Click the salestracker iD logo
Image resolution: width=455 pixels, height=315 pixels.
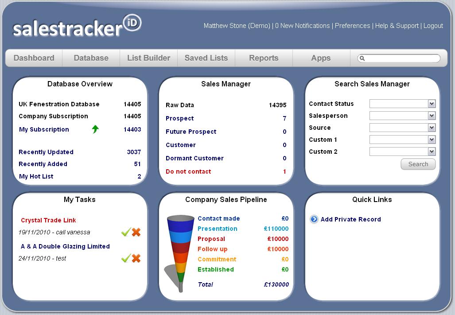click(77, 27)
